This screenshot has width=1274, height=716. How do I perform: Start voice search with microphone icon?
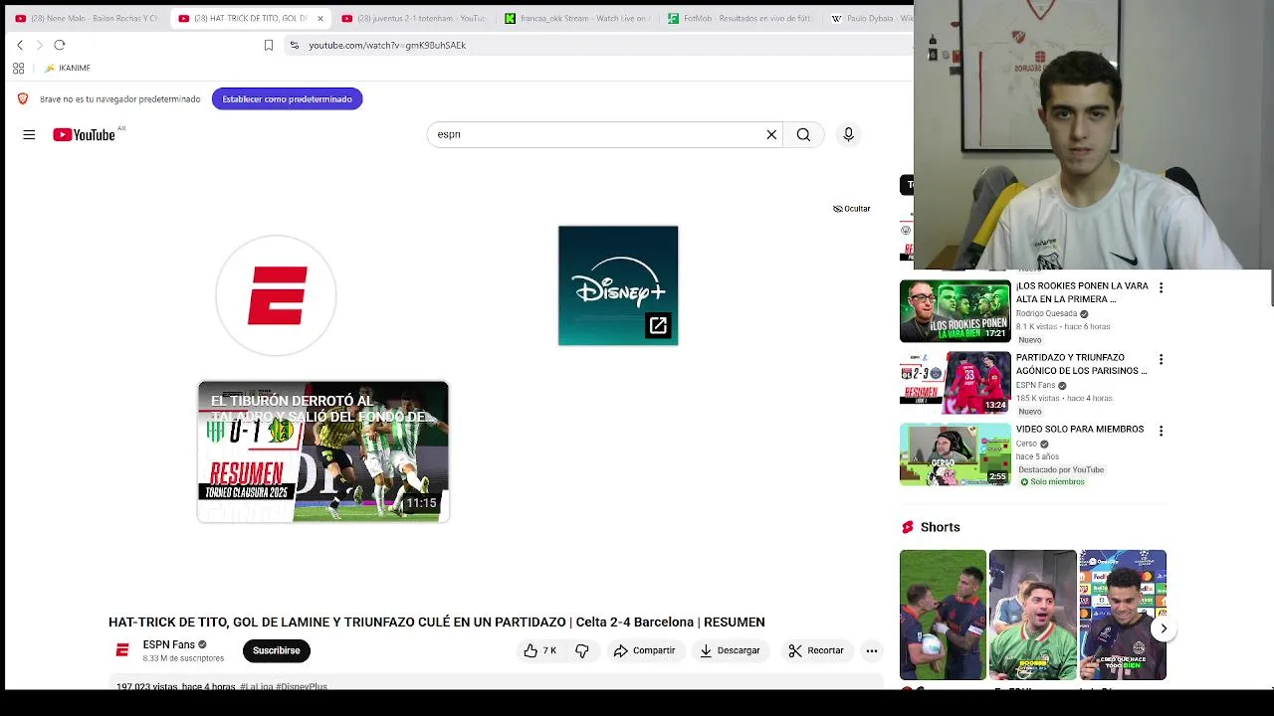coord(848,134)
